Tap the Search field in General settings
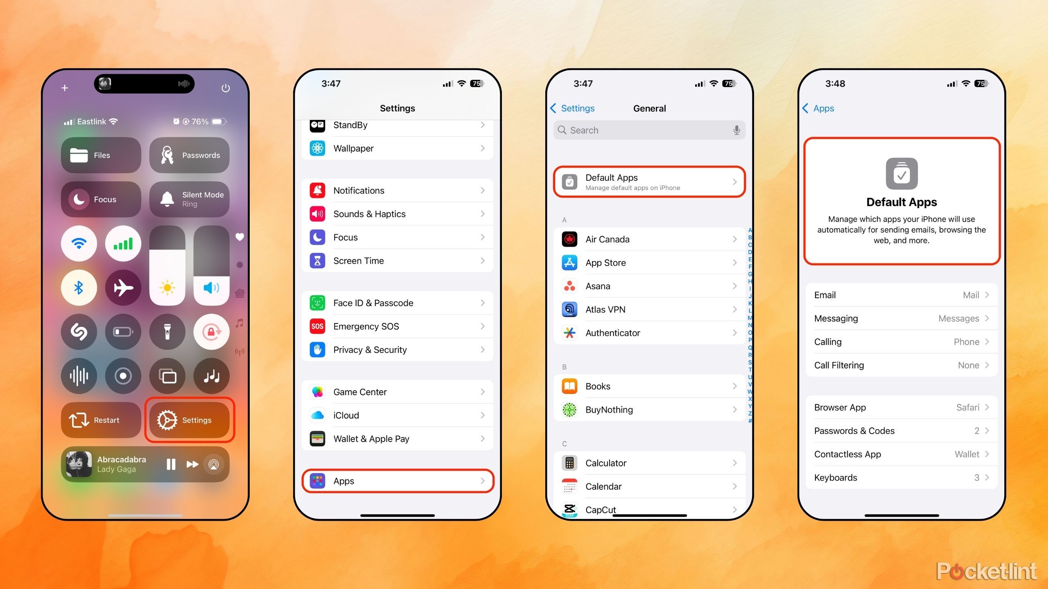The height and width of the screenshot is (589, 1048). (x=648, y=129)
